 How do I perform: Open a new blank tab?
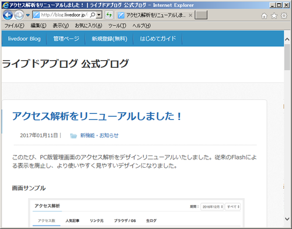click(x=201, y=15)
